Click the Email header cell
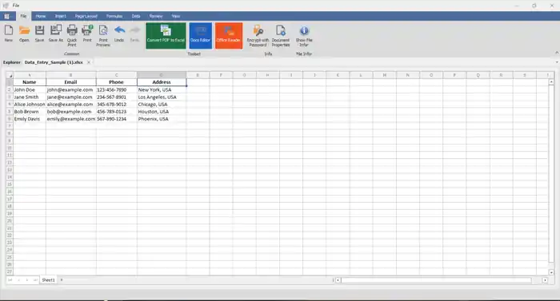 pos(70,82)
